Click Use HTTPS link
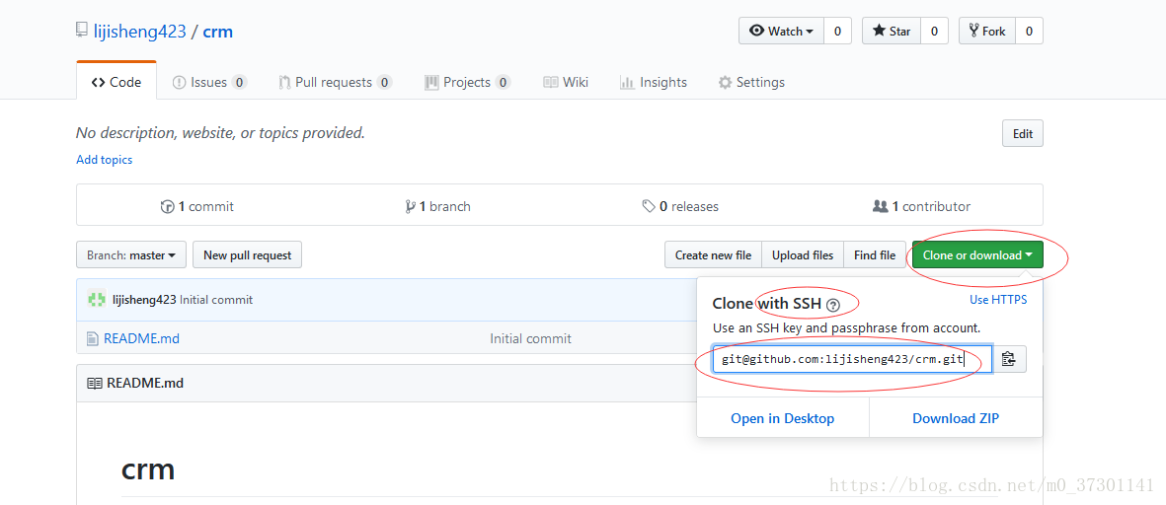Viewport: 1166px width, 505px height. pos(998,299)
